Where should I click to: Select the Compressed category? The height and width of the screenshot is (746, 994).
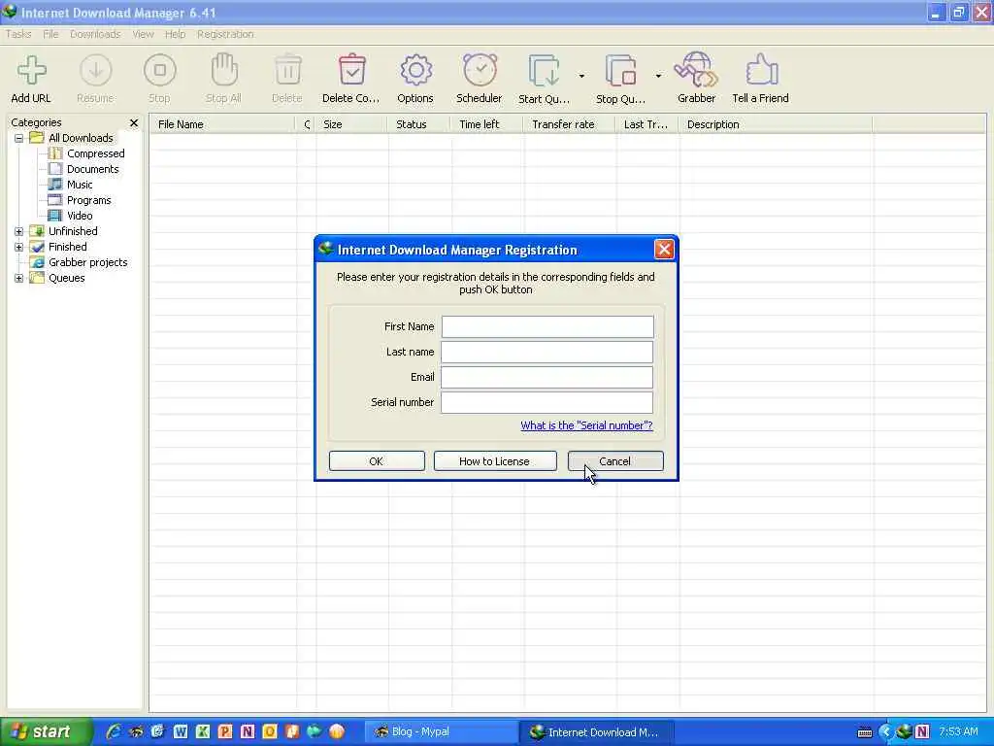click(96, 153)
